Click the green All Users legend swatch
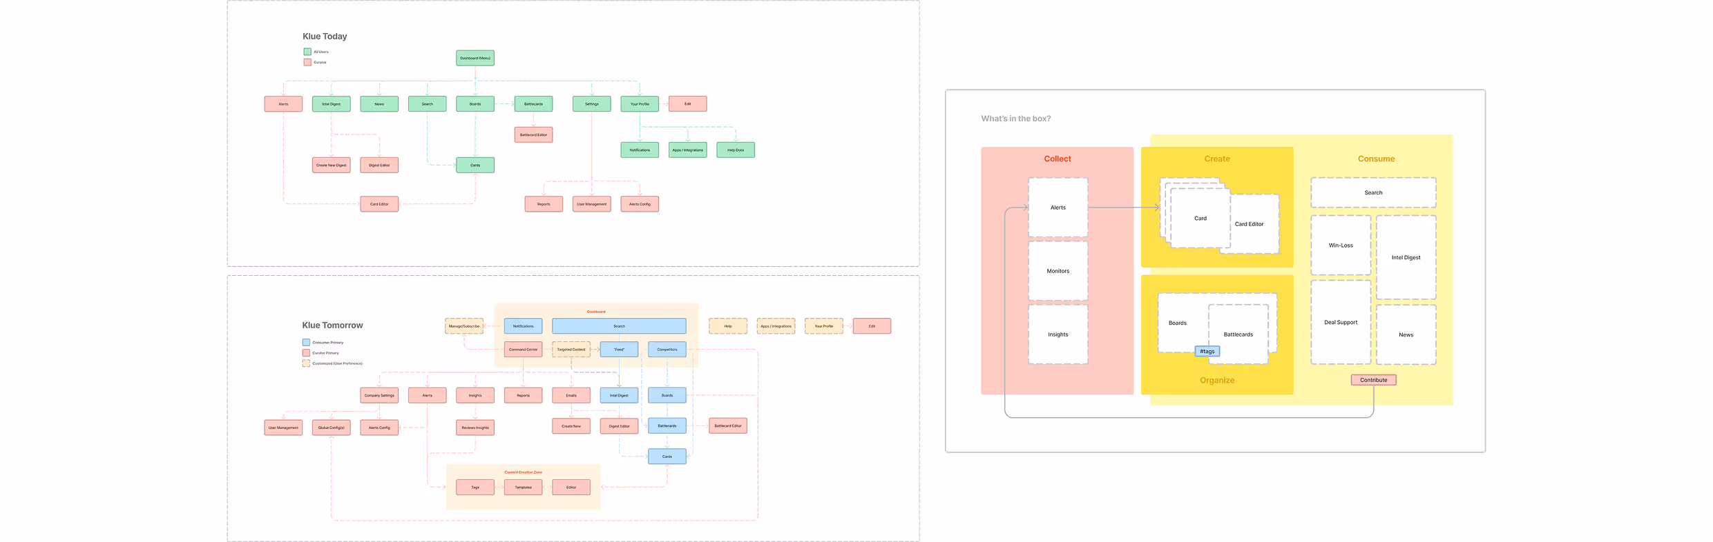1713x542 pixels. pyautogui.click(x=307, y=52)
